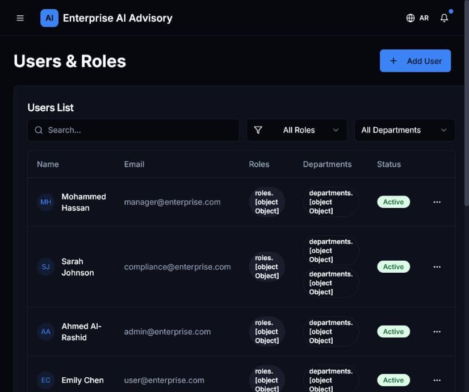Click the Status column header
The width and height of the screenshot is (469, 392).
coord(389,164)
